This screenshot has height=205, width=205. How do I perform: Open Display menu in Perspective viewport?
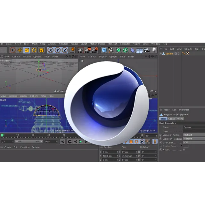(x=27, y=57)
